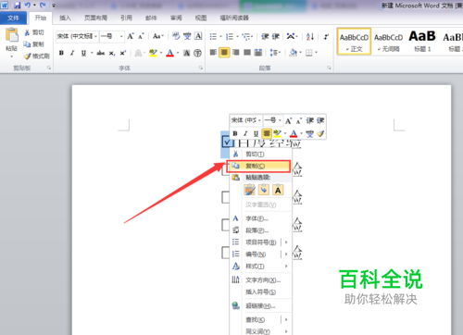Toggle ribbon Center alignment button
The width and height of the screenshot is (463, 335).
pos(224,53)
